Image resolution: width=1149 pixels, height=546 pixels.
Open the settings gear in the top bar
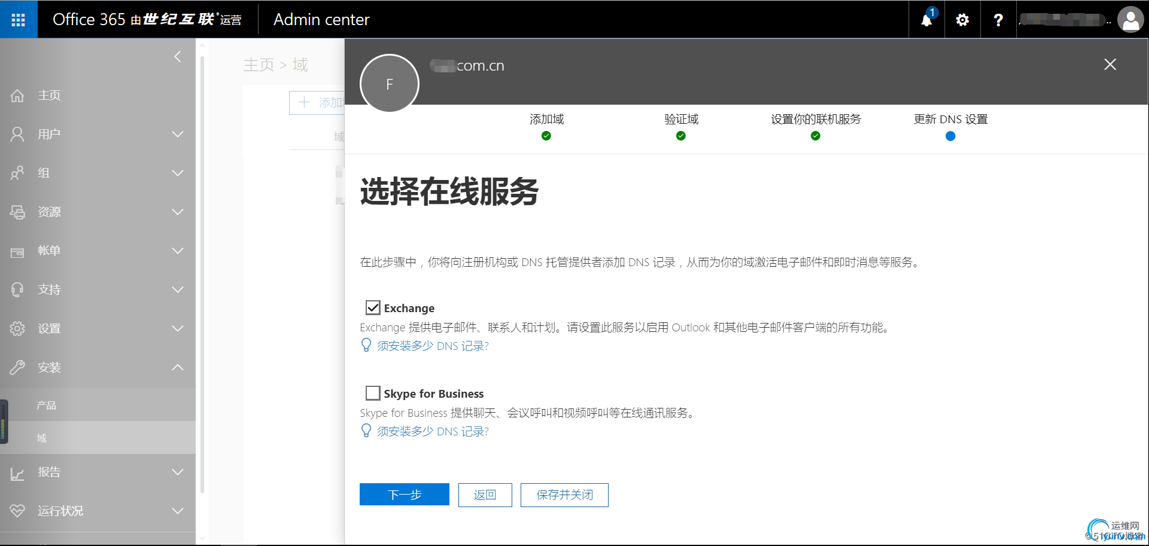pyautogui.click(x=962, y=20)
